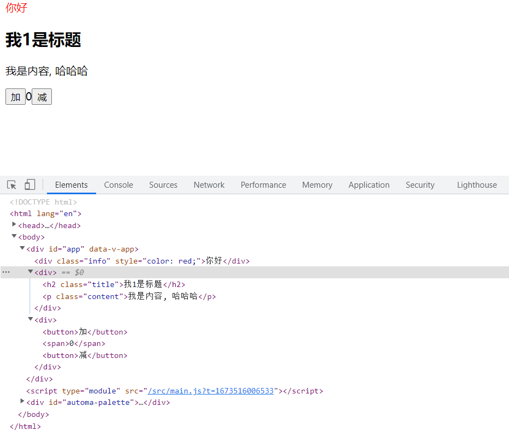Click the 加 button on the page
Image resolution: width=509 pixels, height=442 pixels.
(x=16, y=97)
